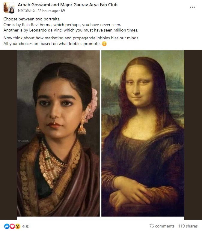The height and width of the screenshot is (232, 202).
Task: Click the Wow face reaction icon
Action: (x=18, y=226)
